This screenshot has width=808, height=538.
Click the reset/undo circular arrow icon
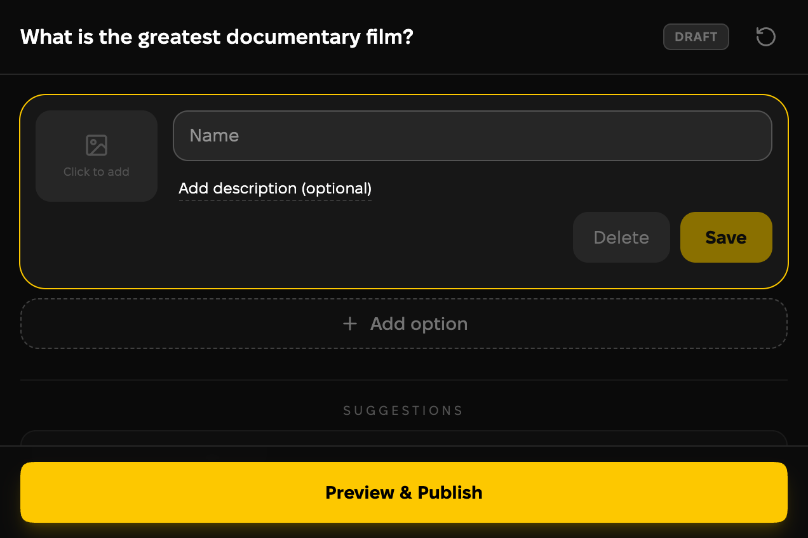coord(765,37)
